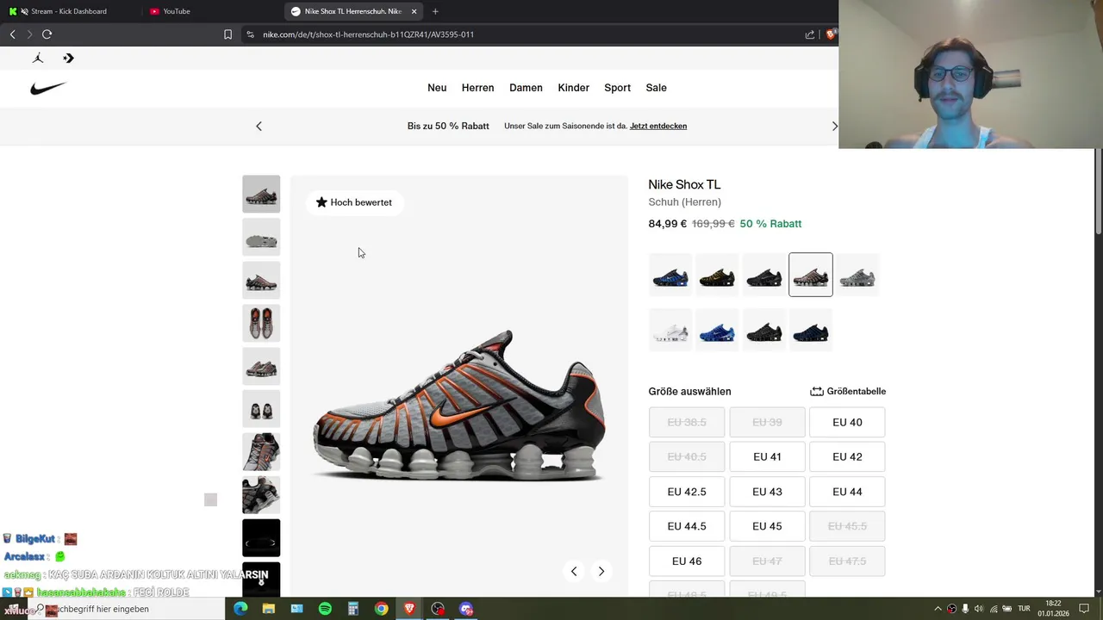
Task: Select size EU 46
Action: (x=687, y=561)
